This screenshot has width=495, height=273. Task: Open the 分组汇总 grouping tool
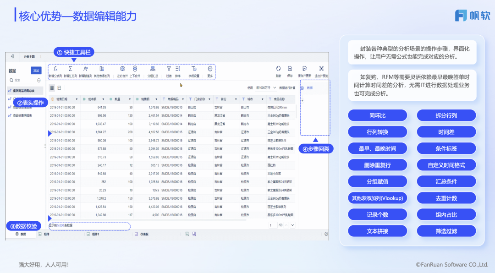(153, 69)
